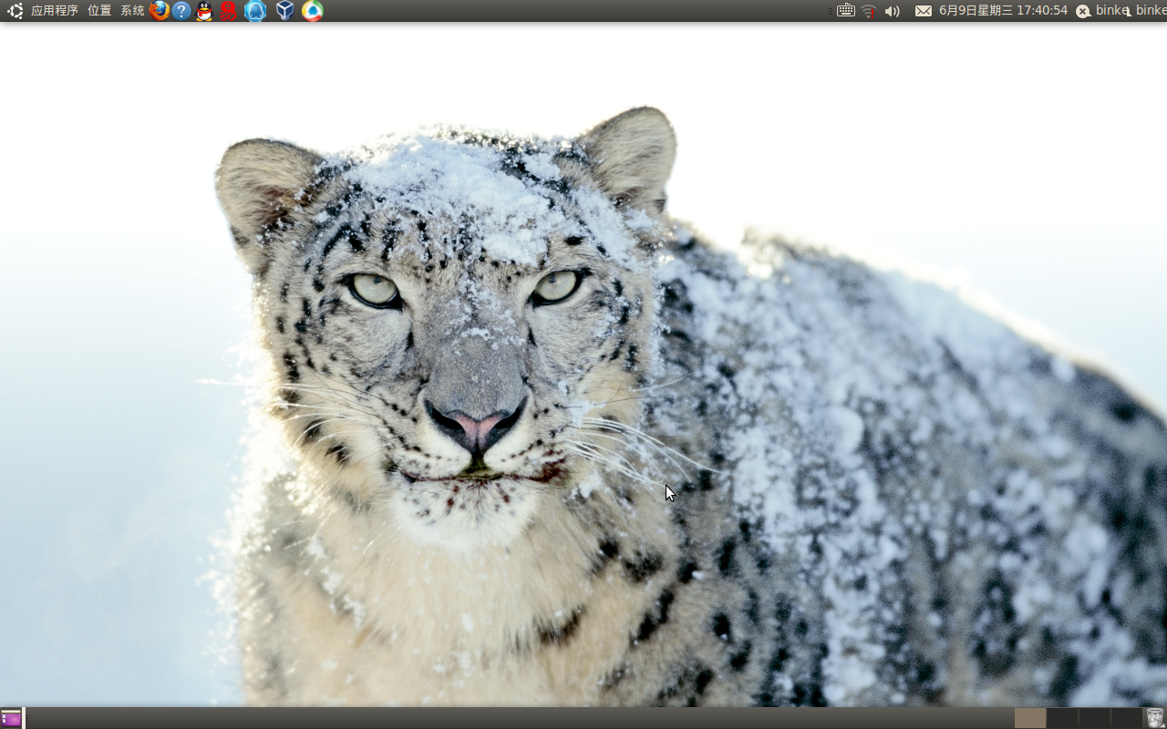Screen dimensions: 1167x729
Task: Open the trash in bottom panel
Action: click(x=1155, y=718)
